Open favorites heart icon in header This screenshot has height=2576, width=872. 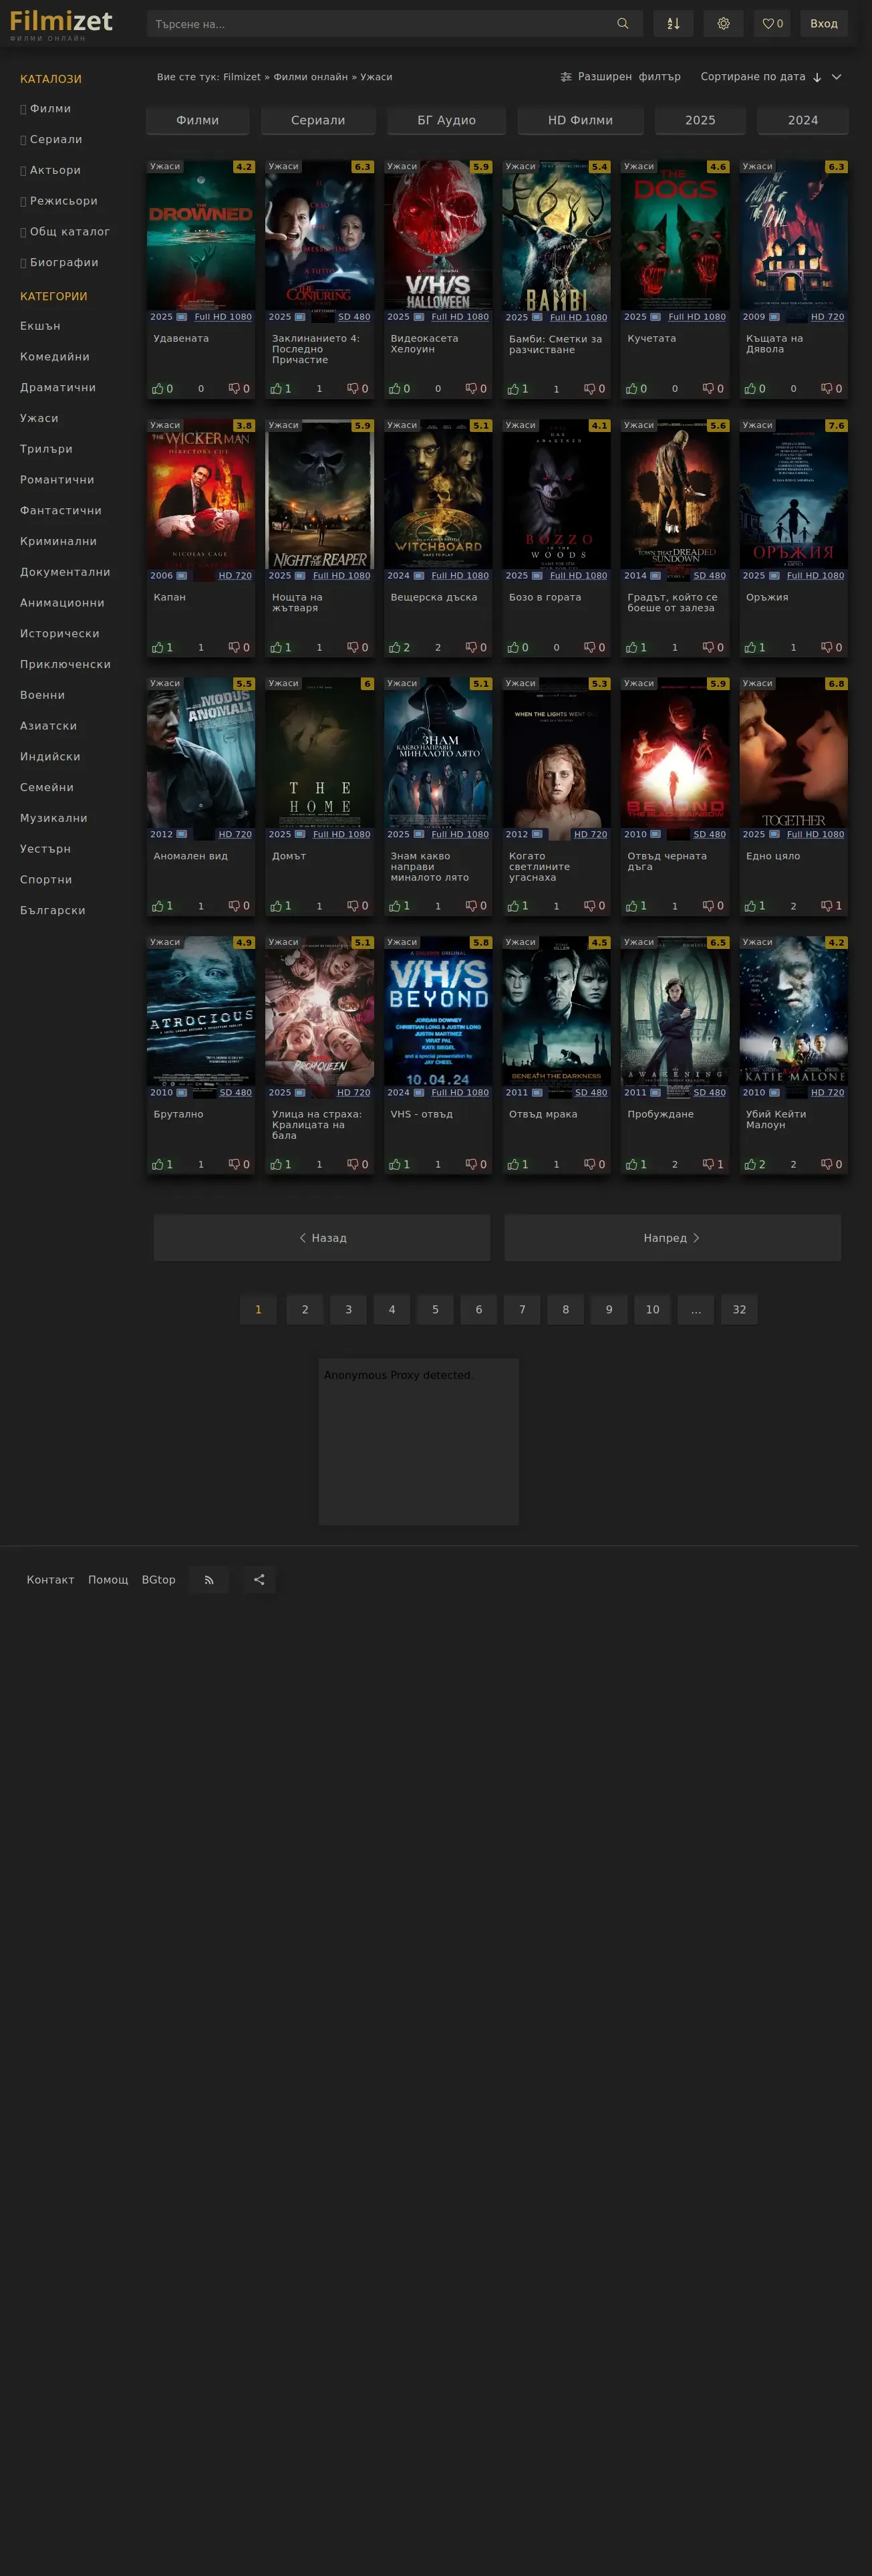[772, 24]
